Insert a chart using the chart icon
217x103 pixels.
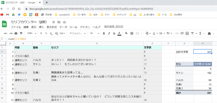click(187, 33)
